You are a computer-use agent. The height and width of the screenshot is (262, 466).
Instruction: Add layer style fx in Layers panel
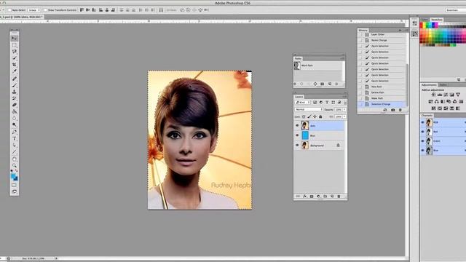click(305, 196)
